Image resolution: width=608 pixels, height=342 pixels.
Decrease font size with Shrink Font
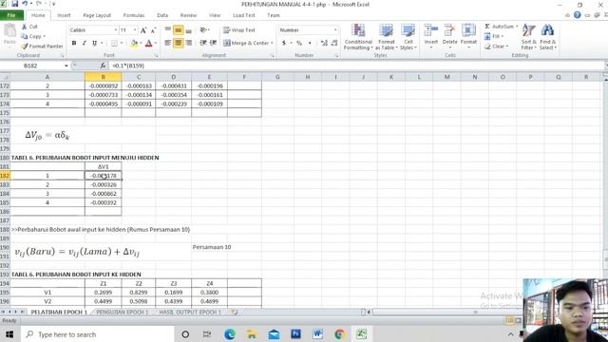153,30
